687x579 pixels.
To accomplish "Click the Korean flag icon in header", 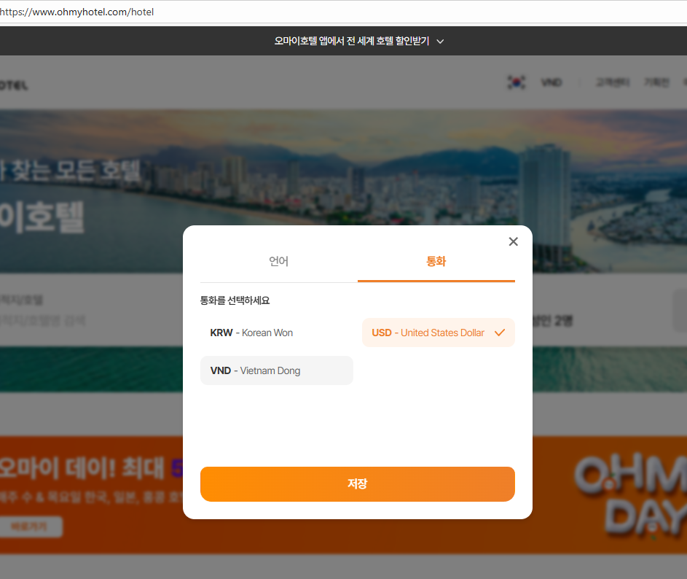I will coord(517,82).
